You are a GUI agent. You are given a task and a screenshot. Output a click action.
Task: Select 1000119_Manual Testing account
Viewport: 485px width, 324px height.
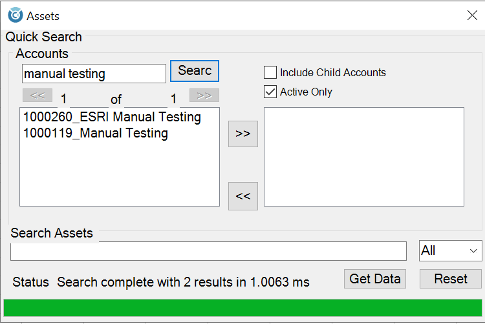point(96,134)
